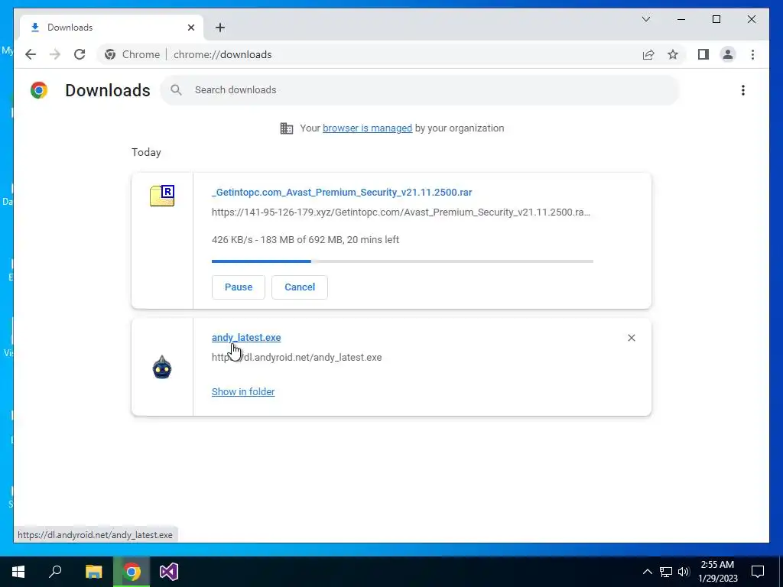Click the forward navigation arrow
This screenshot has height=587, width=783.
55,54
